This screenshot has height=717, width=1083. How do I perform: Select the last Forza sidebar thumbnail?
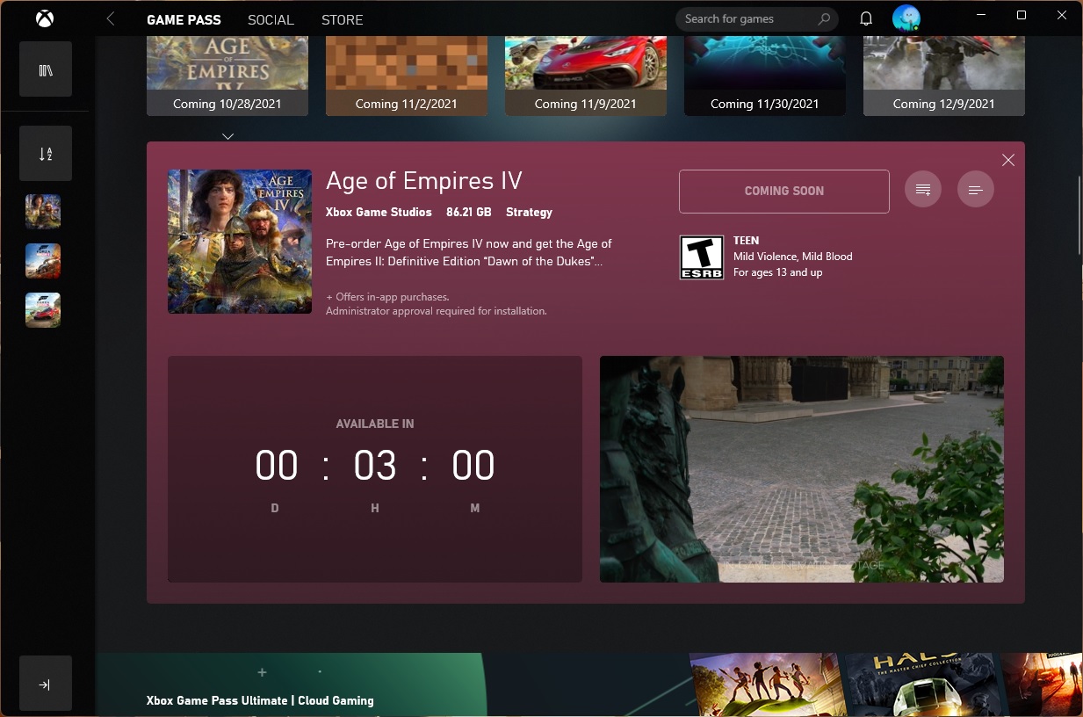[43, 310]
